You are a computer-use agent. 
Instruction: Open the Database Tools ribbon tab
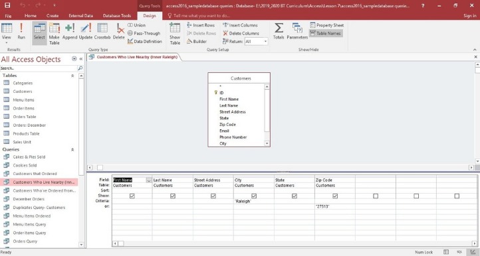tap(117, 15)
